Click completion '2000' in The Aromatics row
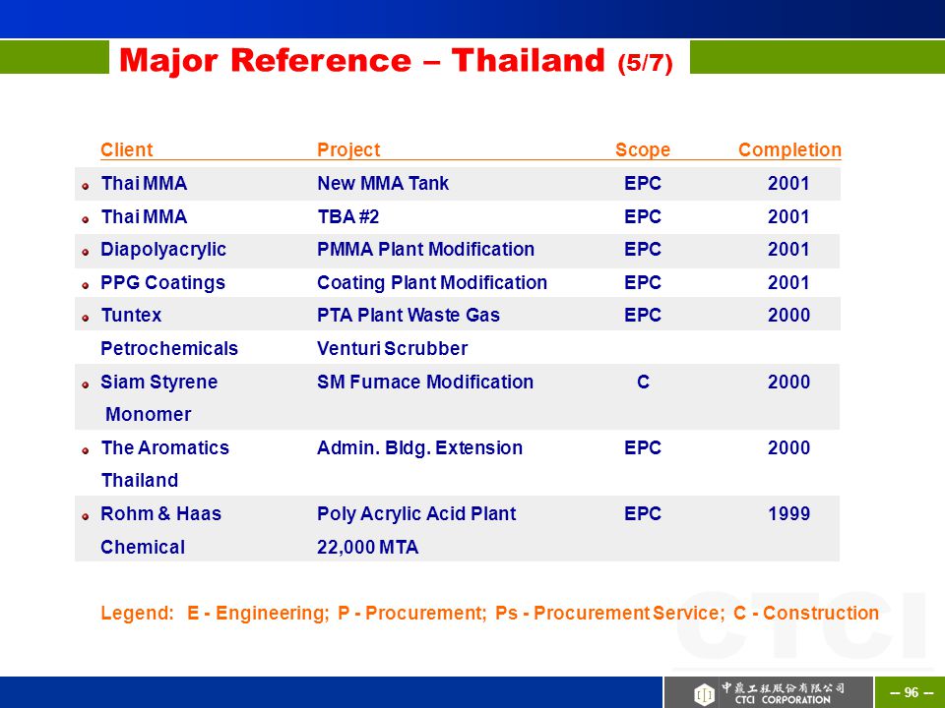The width and height of the screenshot is (945, 708). point(788,447)
